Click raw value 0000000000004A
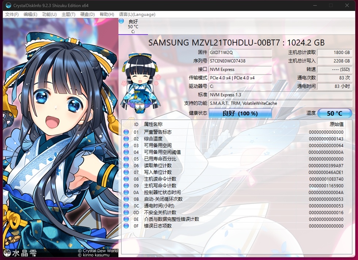 (326, 192)
